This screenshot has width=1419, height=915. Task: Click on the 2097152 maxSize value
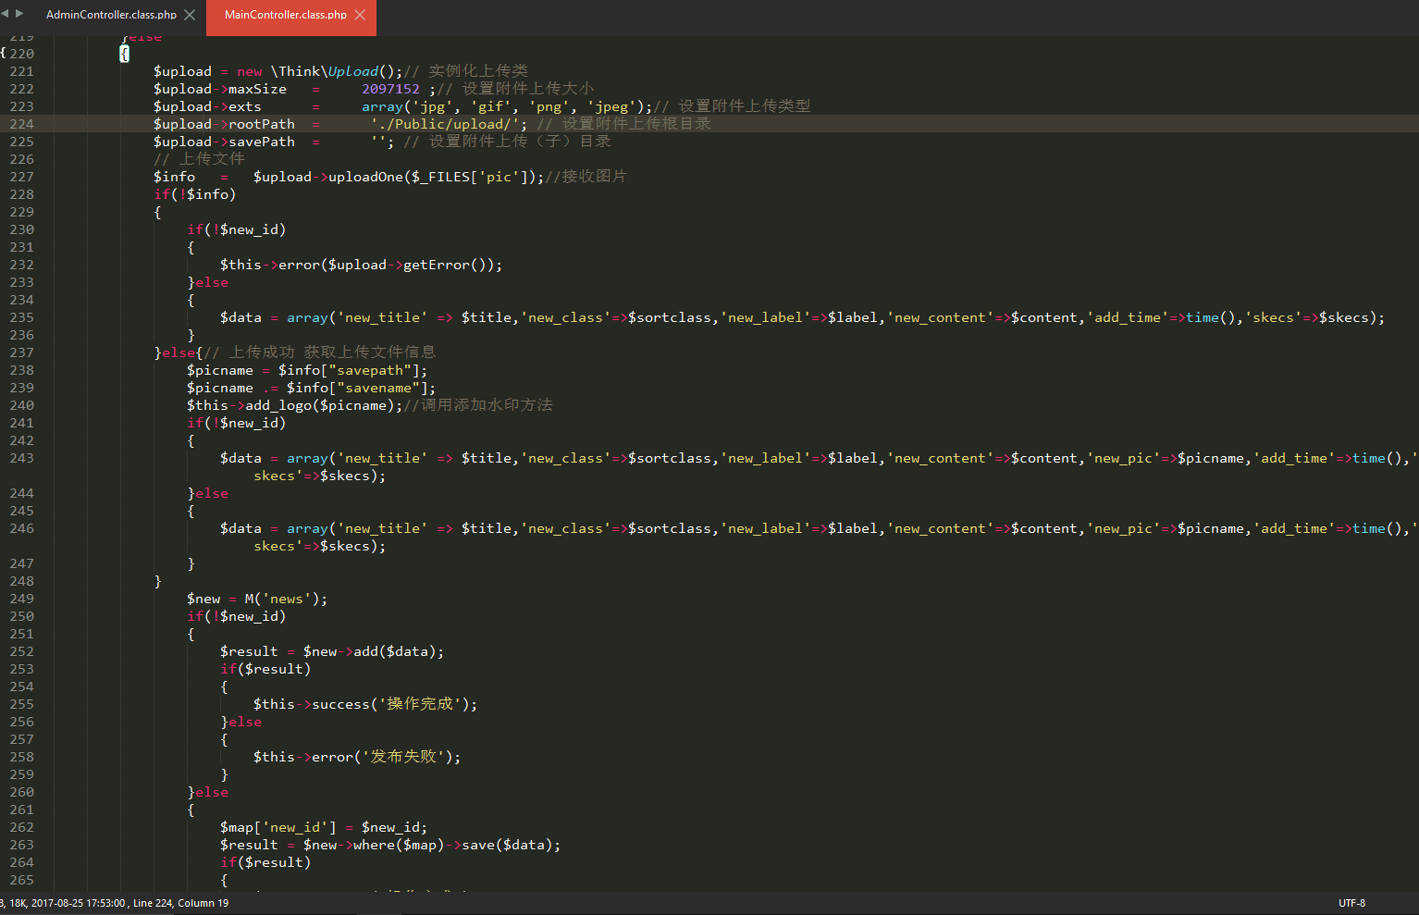(x=390, y=89)
